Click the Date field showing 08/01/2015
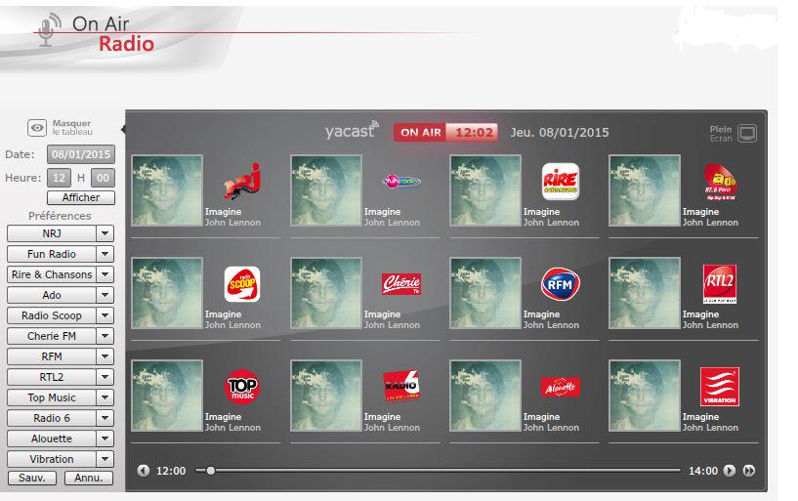 [81, 154]
